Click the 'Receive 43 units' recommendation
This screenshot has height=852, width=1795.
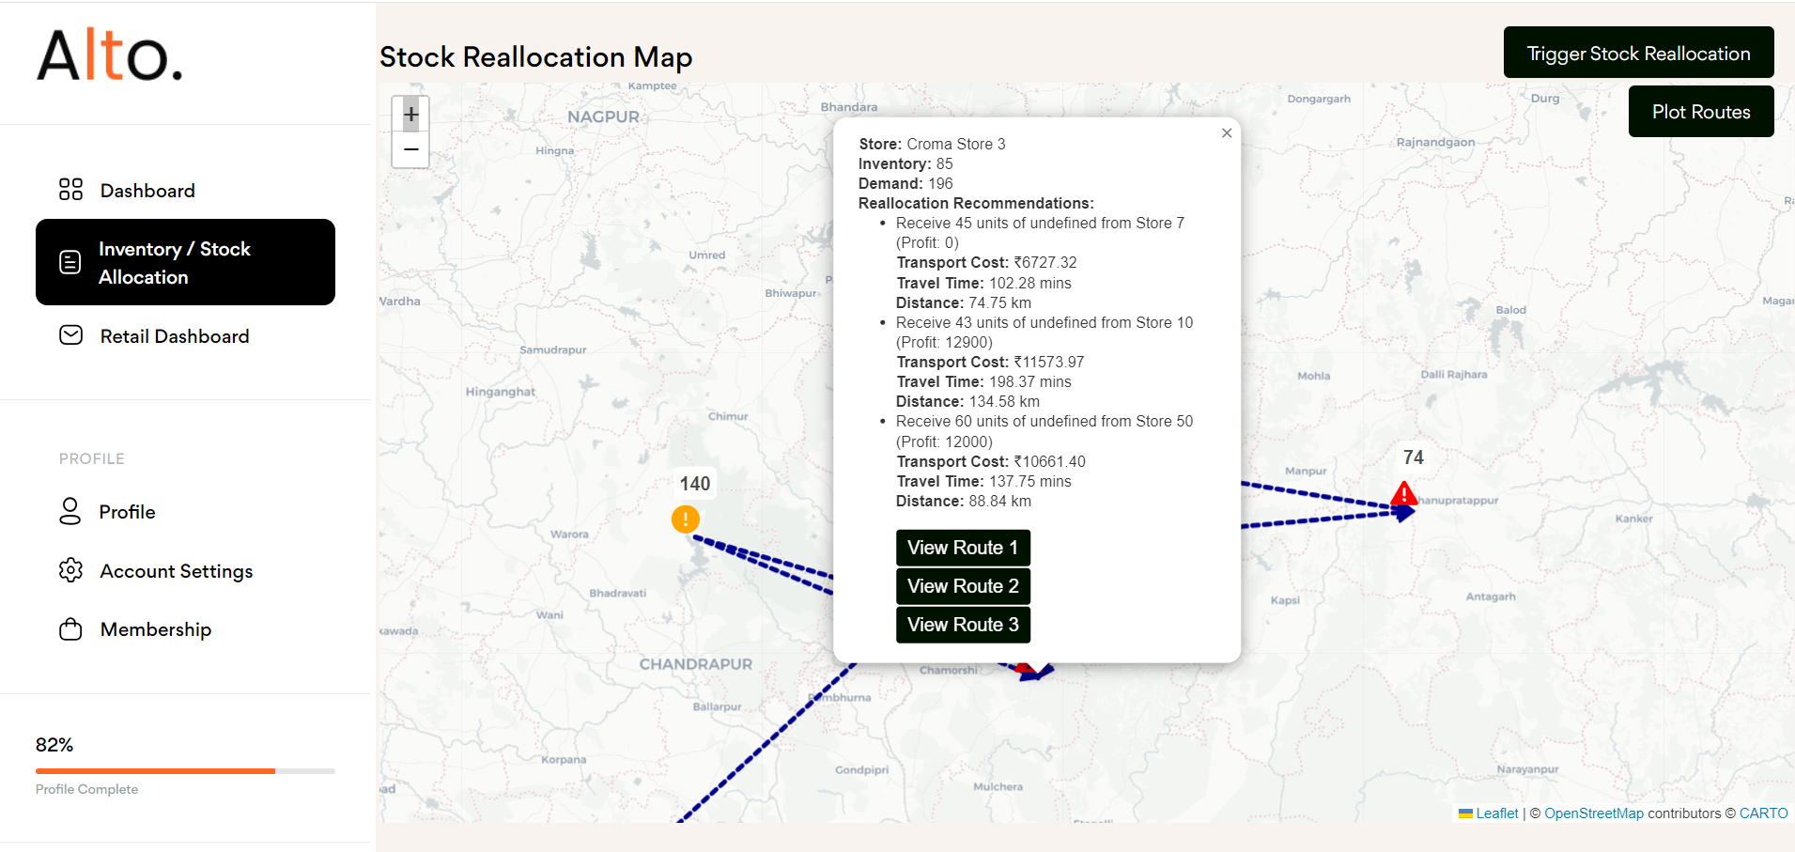(x=1045, y=333)
